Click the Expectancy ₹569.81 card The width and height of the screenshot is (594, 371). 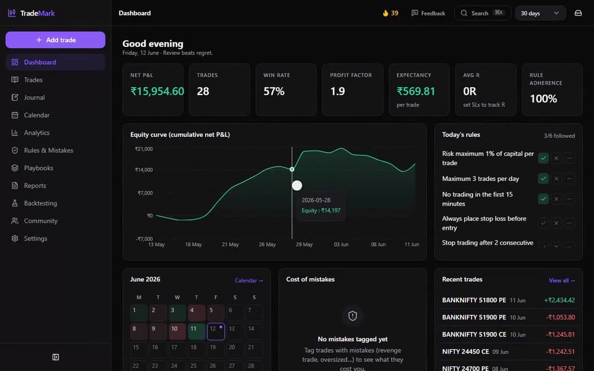coord(419,90)
